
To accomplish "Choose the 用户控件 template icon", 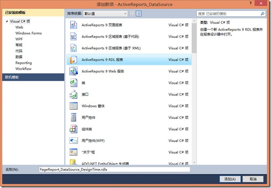I will coord(74,118).
